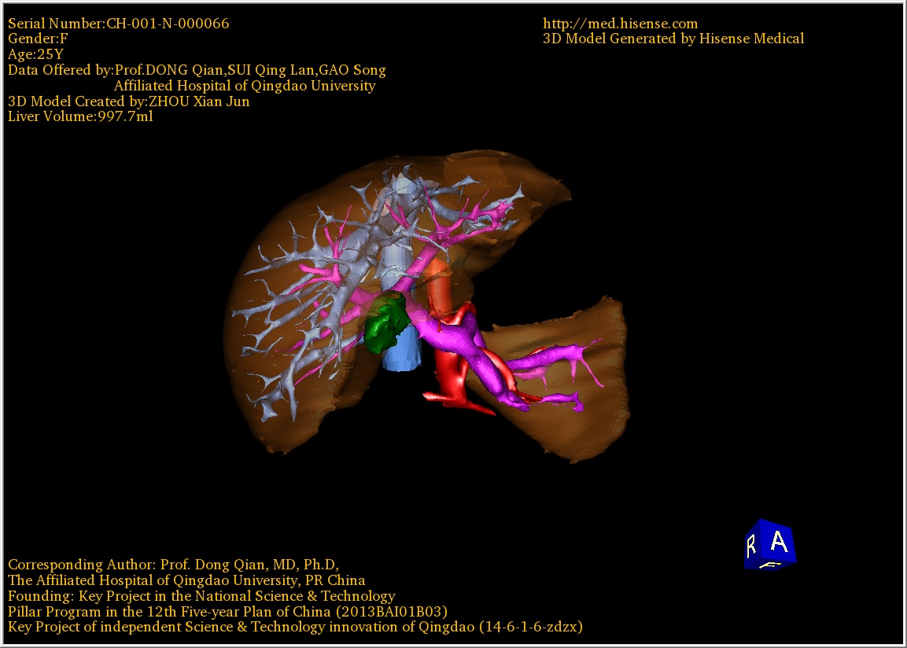Click the green tumor mass in liver
This screenshot has width=907, height=648.
pyautogui.click(x=385, y=322)
